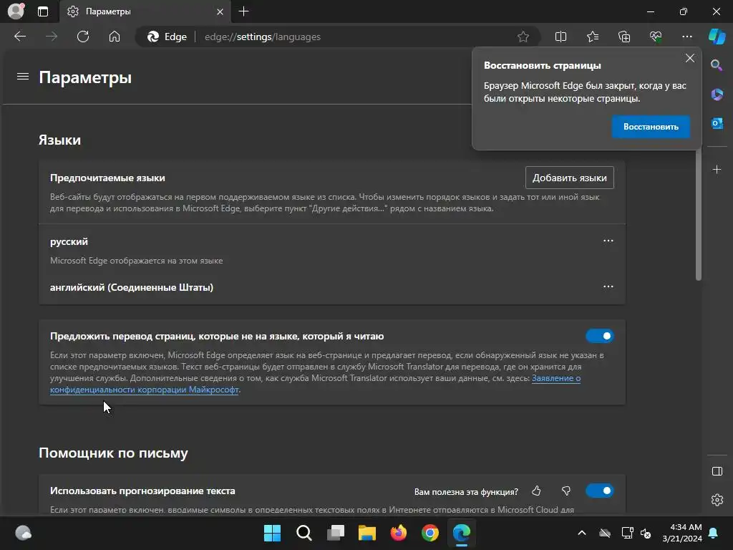Image resolution: width=733 pixels, height=550 pixels.
Task: Open the taskbar weather widget
Action: (24, 533)
